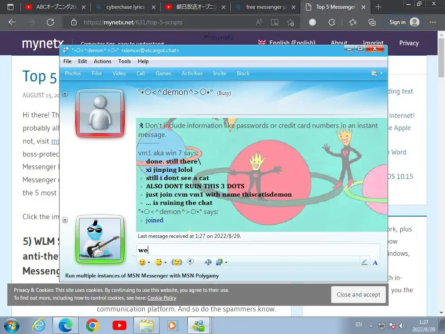Open Windows Explorer folder on taskbar
445x334 pixels.
click(146, 325)
